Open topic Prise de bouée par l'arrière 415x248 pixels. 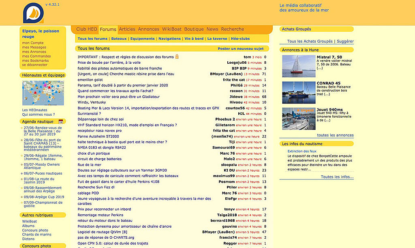click(109, 63)
